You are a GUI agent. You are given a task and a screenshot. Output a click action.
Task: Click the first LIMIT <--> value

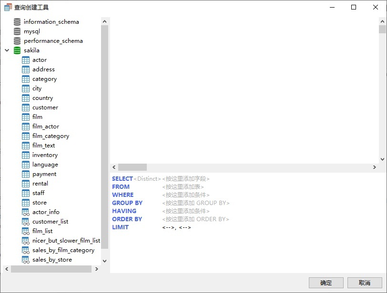click(x=168, y=227)
